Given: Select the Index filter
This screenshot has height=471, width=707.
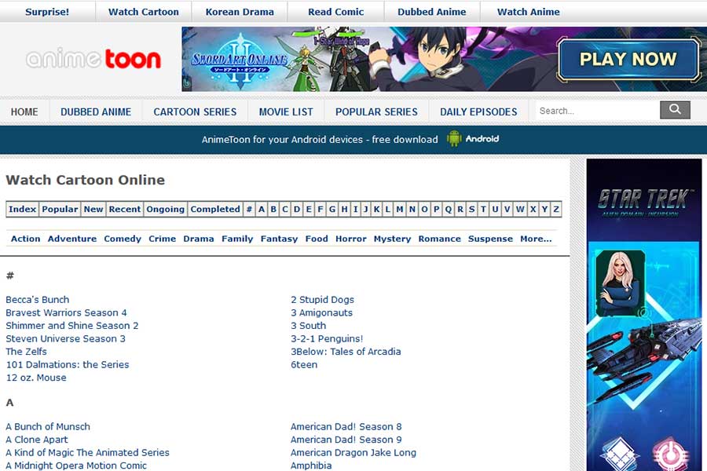Looking at the screenshot, I should pyautogui.click(x=22, y=209).
